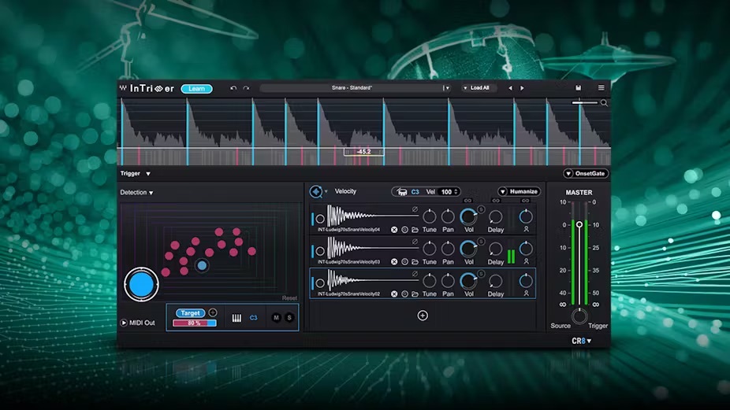
Task: Enable the MIDI Out toggle
Action: [x=124, y=323]
